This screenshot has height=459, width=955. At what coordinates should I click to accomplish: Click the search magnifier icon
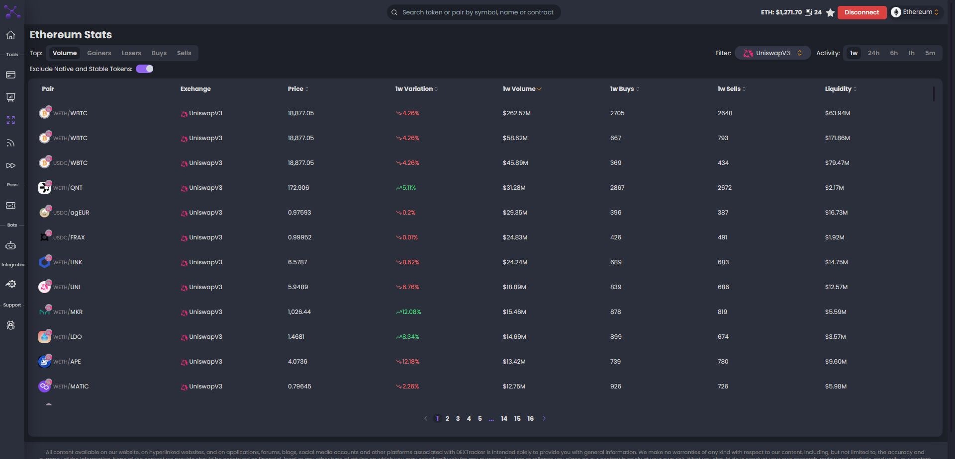(x=394, y=12)
